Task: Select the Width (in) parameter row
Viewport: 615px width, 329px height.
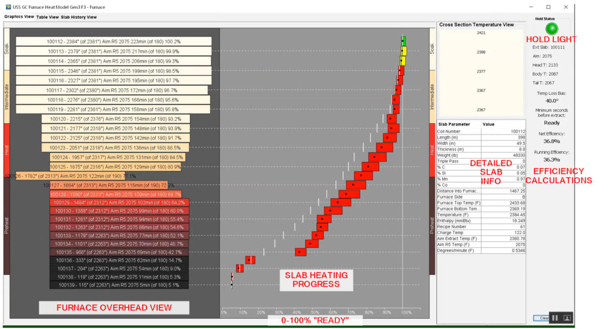Action: pos(481,143)
